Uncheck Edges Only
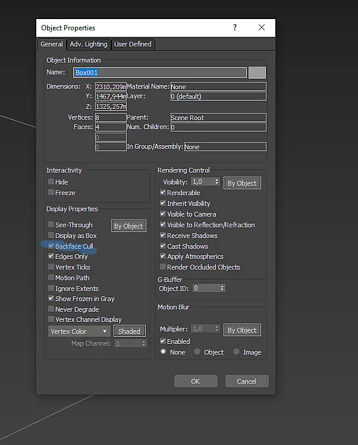358x445 pixels. [51, 256]
